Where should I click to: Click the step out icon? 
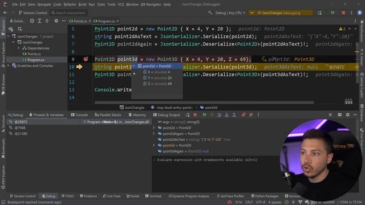(234, 115)
